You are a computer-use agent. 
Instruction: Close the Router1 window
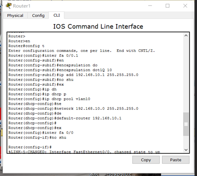coord(185,6)
